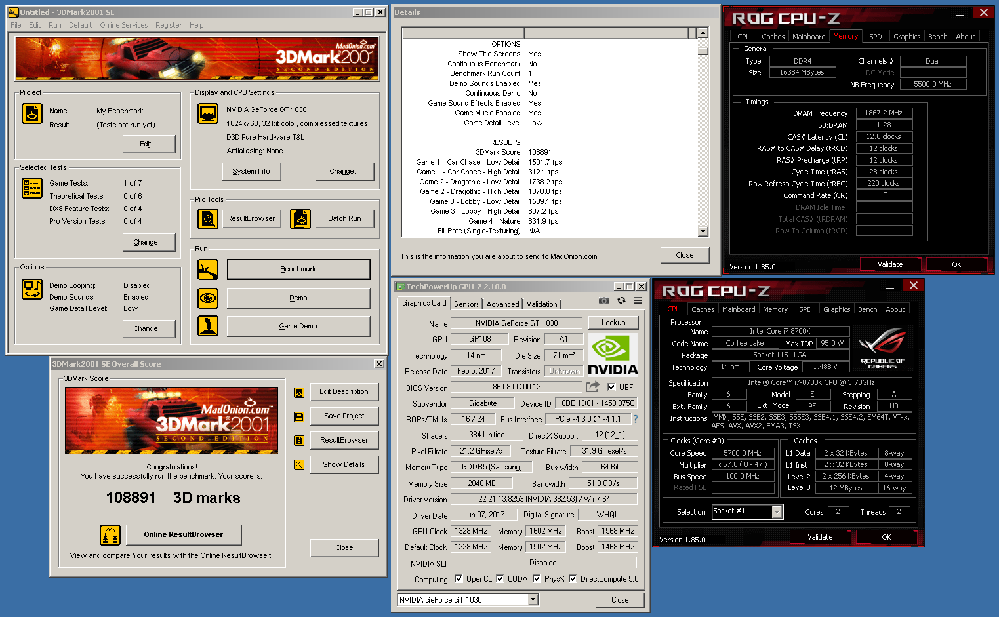Click the Edit project button
The width and height of the screenshot is (999, 617).
click(x=149, y=144)
